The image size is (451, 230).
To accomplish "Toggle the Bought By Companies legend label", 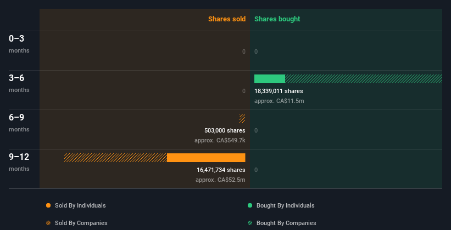I will click(286, 223).
